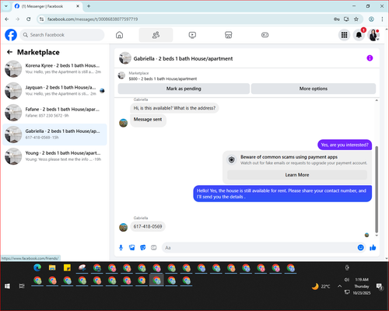Open Chrome three-dot menu

382,19
